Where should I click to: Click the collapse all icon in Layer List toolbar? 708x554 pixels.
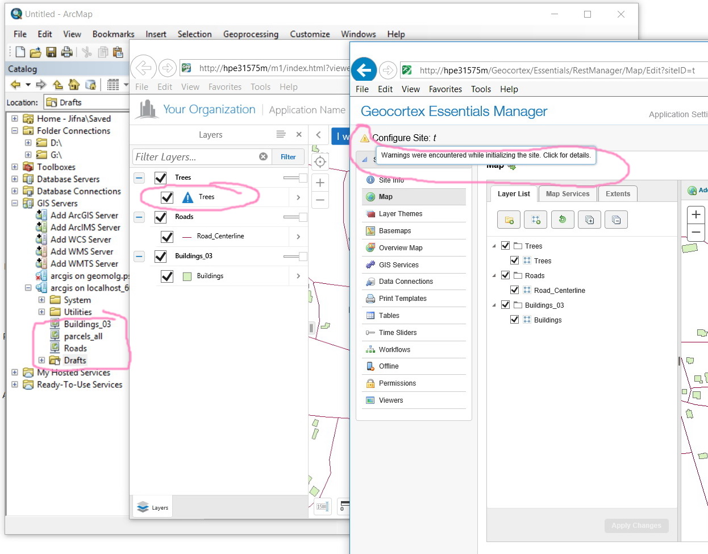coord(616,220)
